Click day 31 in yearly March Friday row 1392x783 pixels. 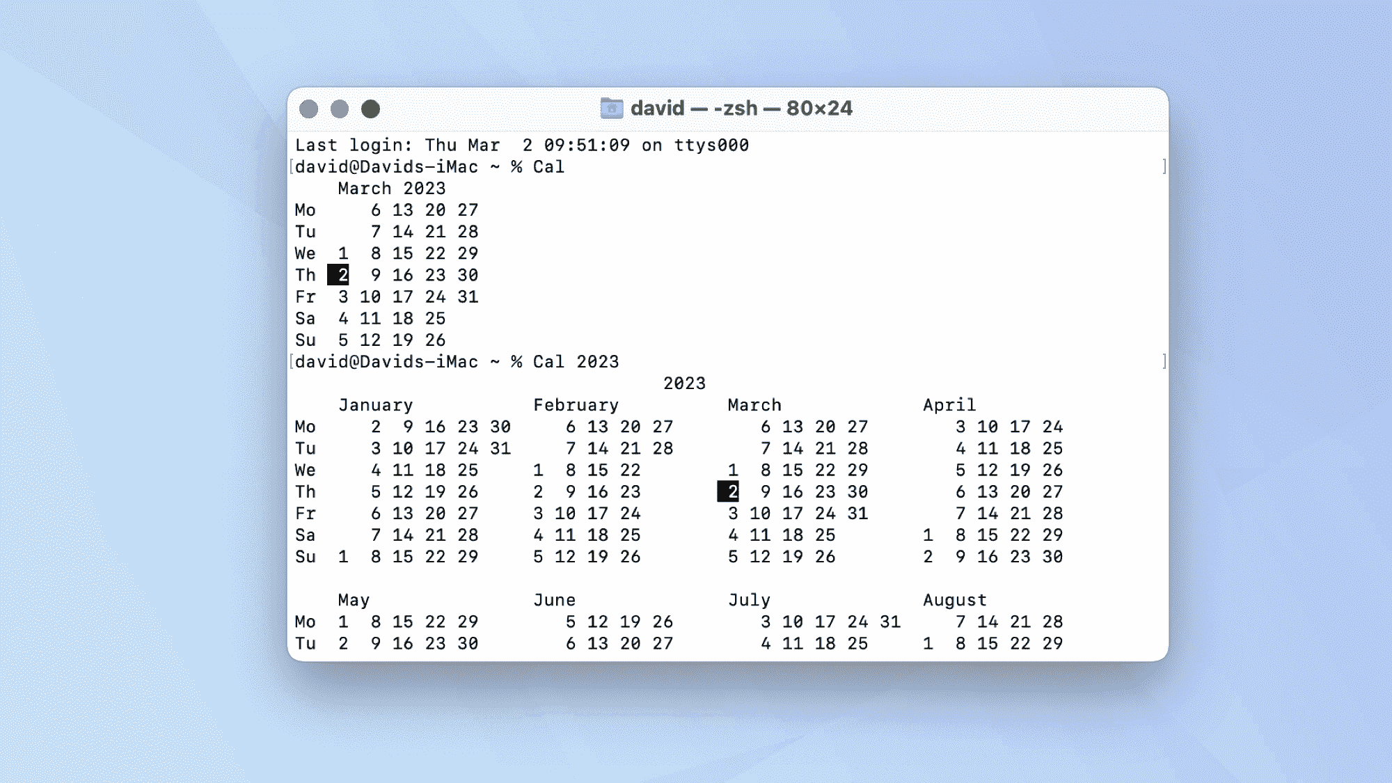[857, 514]
